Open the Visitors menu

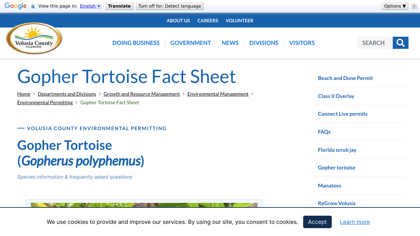[302, 43]
